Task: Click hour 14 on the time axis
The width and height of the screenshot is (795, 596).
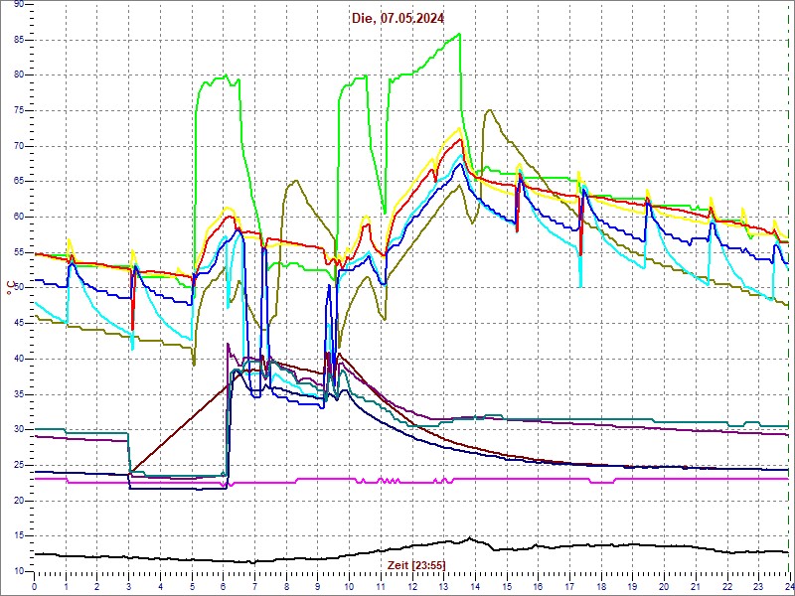Action: coord(475,586)
